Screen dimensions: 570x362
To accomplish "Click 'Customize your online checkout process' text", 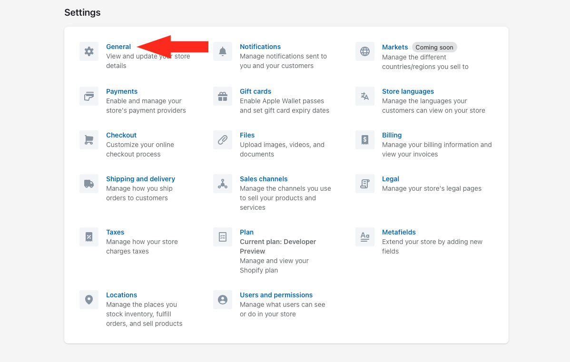I will pos(140,149).
